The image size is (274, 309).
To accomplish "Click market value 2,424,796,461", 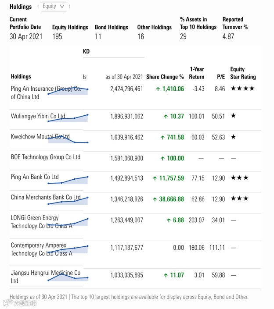I will click(126, 89).
